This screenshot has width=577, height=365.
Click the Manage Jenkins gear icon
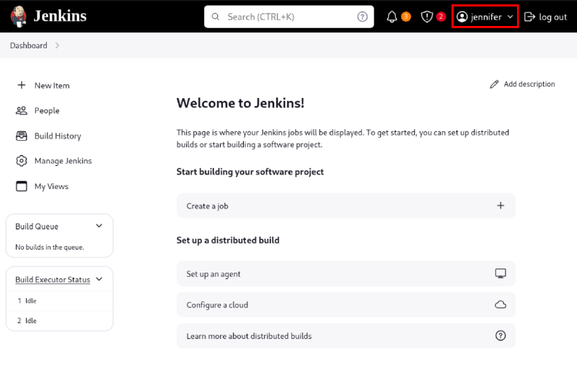(22, 161)
